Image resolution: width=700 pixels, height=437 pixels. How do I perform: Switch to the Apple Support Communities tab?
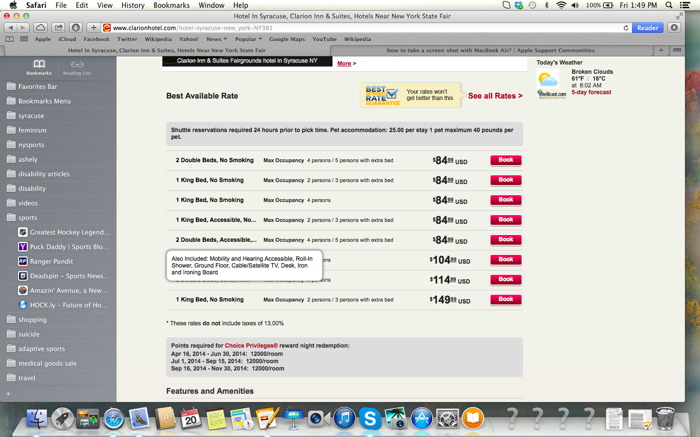point(490,50)
